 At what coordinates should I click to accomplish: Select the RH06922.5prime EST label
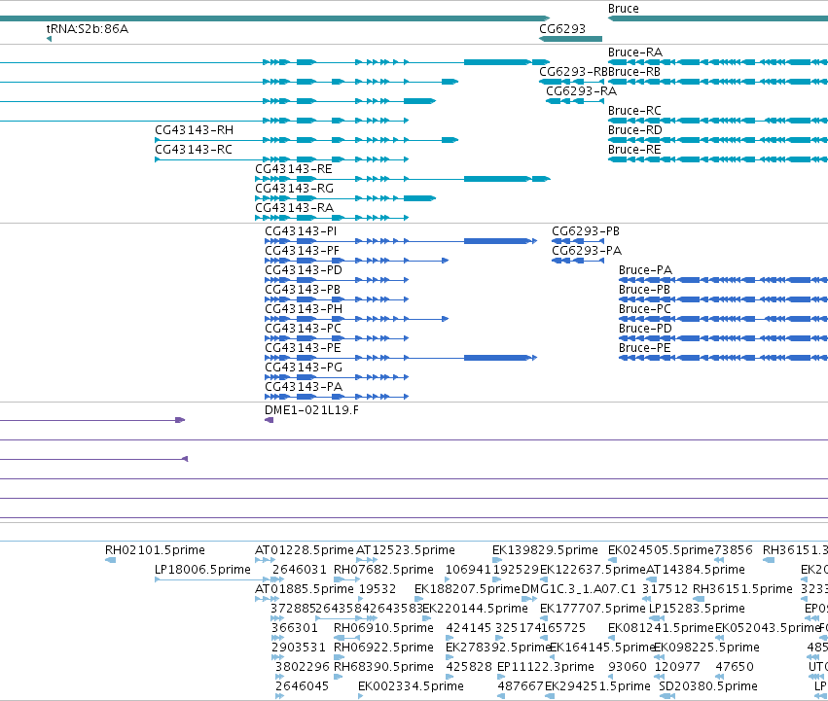click(384, 648)
